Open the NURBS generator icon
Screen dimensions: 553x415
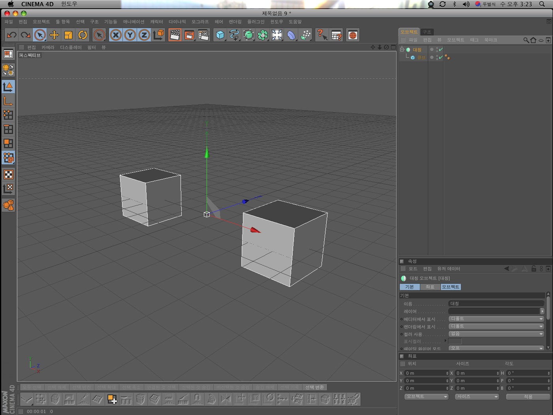[x=248, y=35]
